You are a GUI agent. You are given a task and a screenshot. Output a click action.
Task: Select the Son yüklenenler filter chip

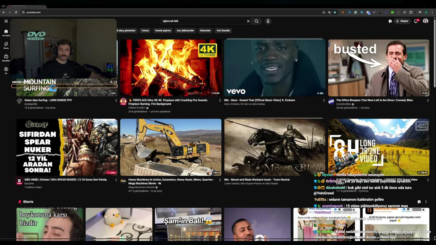pyautogui.click(x=185, y=31)
